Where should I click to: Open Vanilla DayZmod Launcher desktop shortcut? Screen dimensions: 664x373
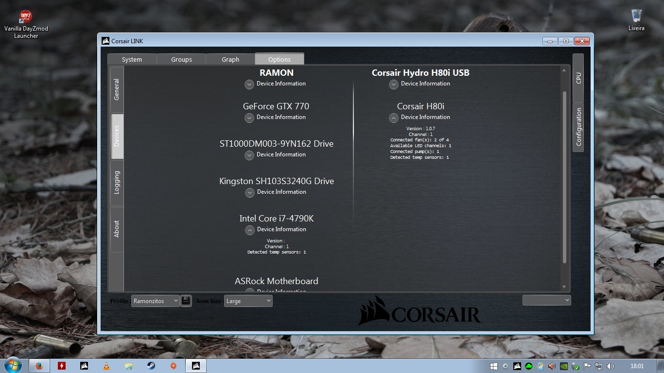click(26, 24)
